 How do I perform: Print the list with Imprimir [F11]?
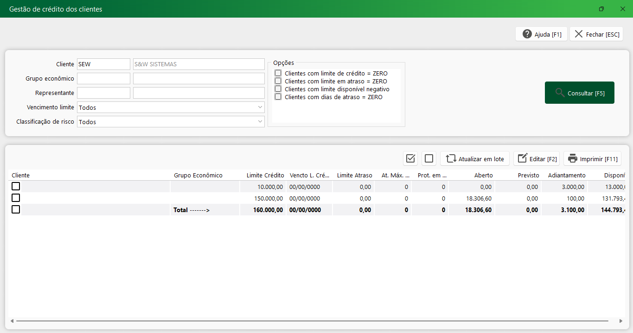click(x=593, y=158)
